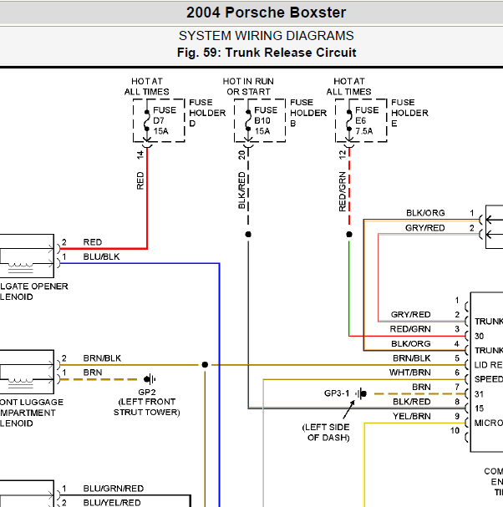Click the fuse symbol inside fuse holder B
503x507 pixels.
coord(248,120)
